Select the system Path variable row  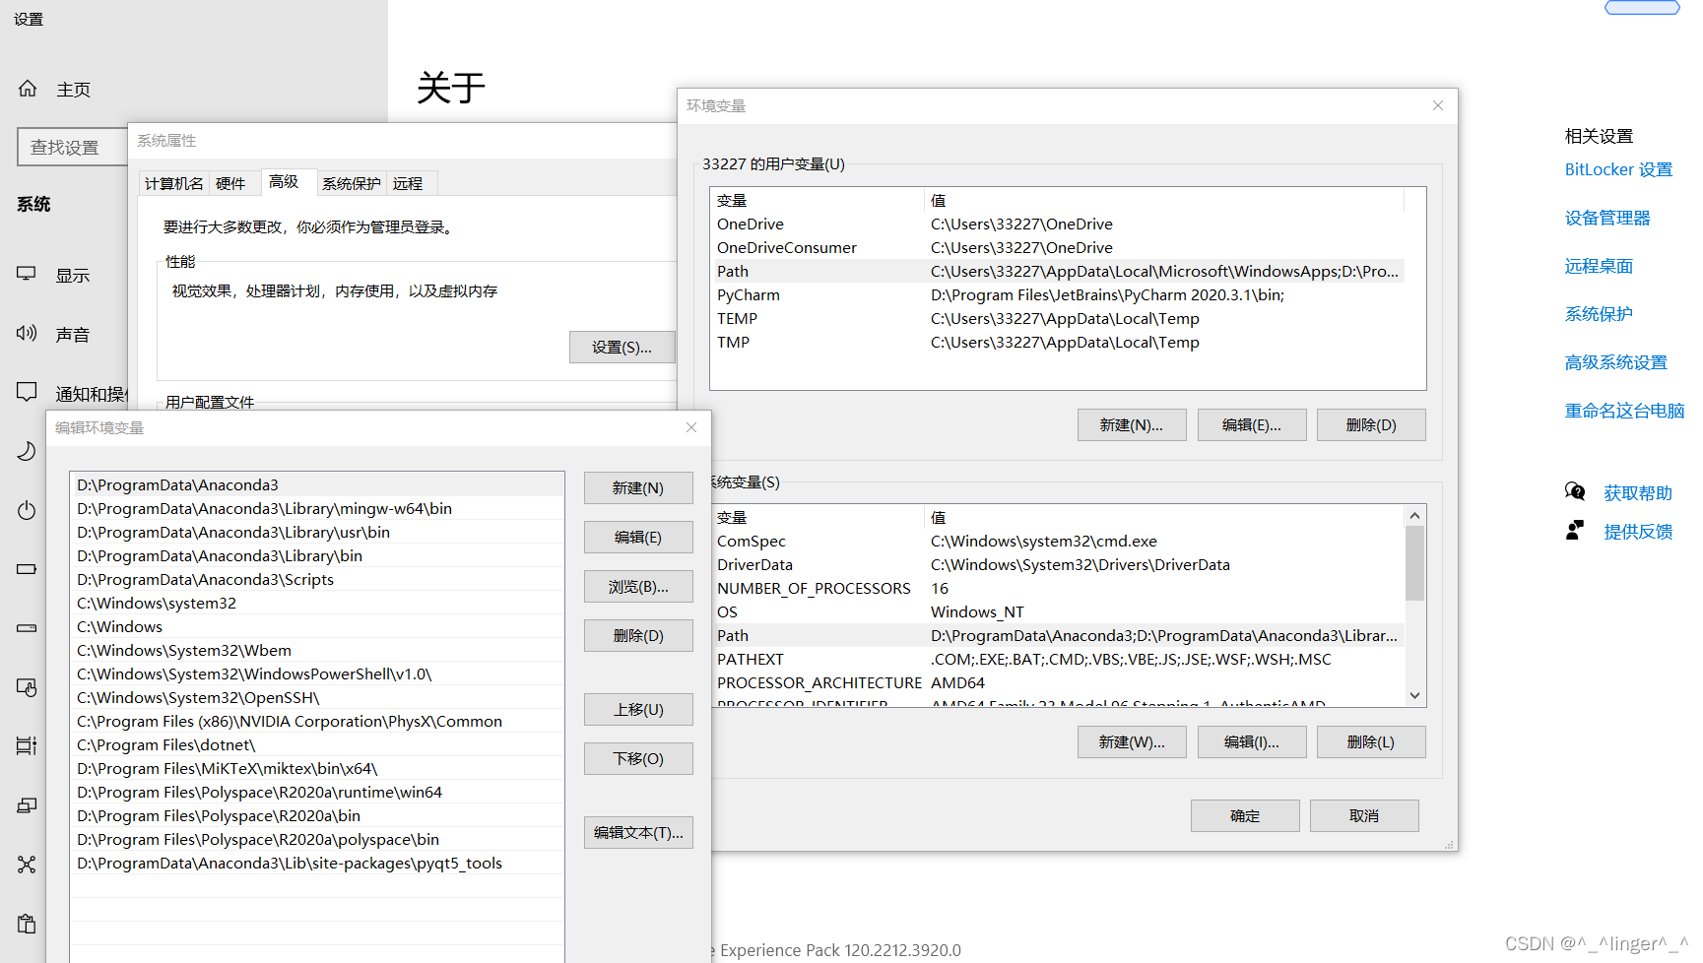tap(1058, 635)
